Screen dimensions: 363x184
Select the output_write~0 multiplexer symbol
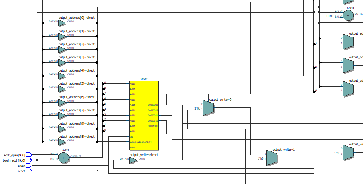point(209,108)
